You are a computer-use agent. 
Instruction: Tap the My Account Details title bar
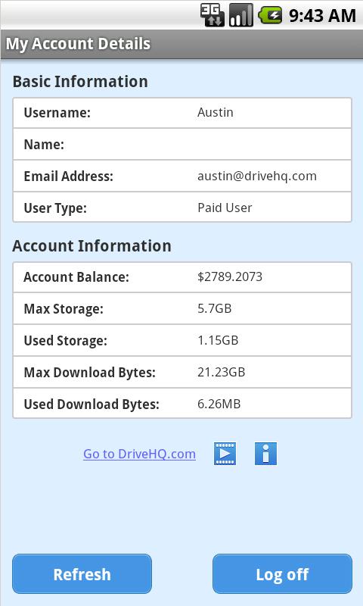click(181, 44)
